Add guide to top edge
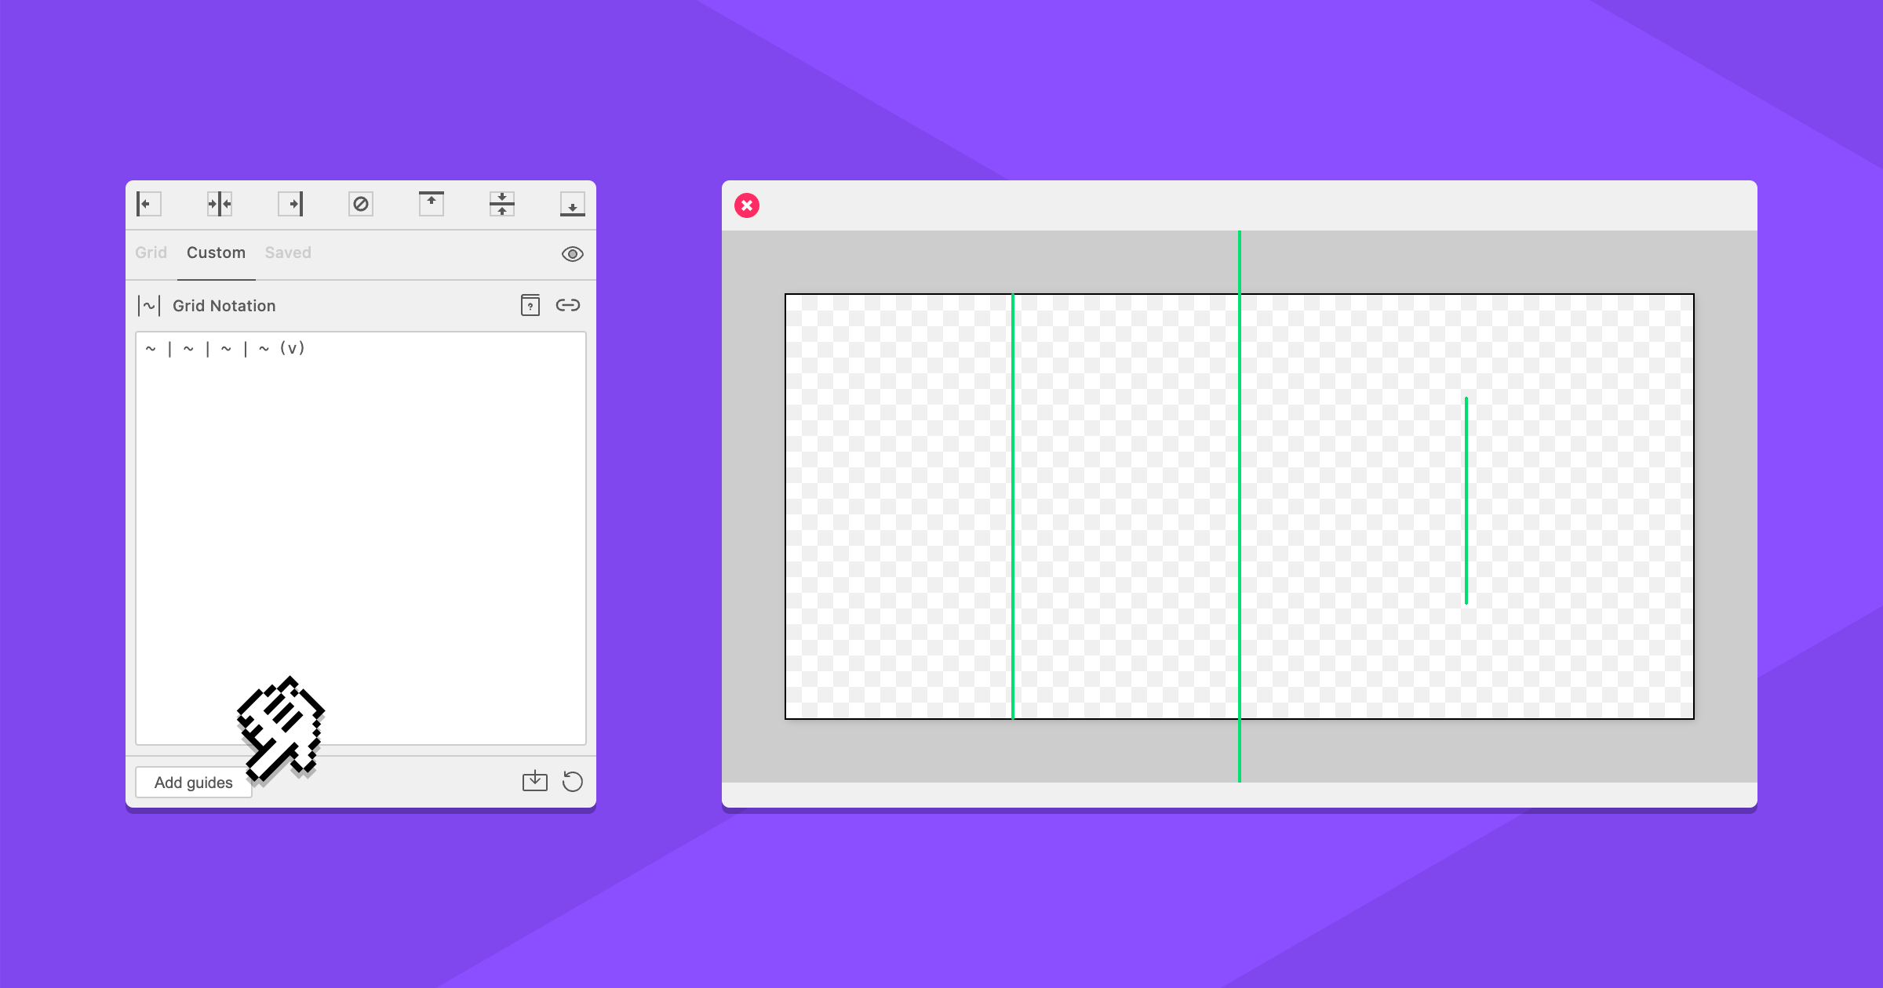This screenshot has width=1883, height=988. pos(432,204)
